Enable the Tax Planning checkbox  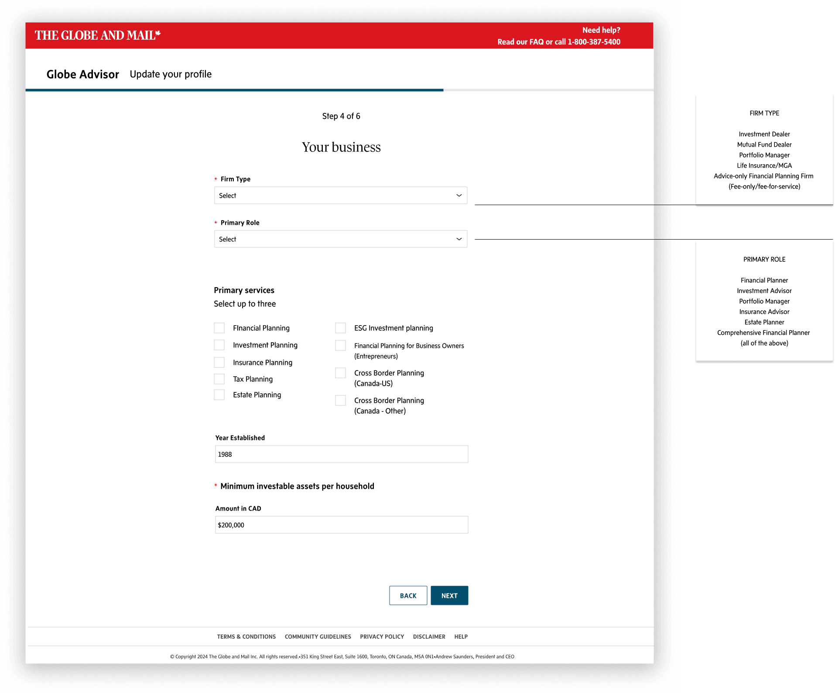[219, 379]
